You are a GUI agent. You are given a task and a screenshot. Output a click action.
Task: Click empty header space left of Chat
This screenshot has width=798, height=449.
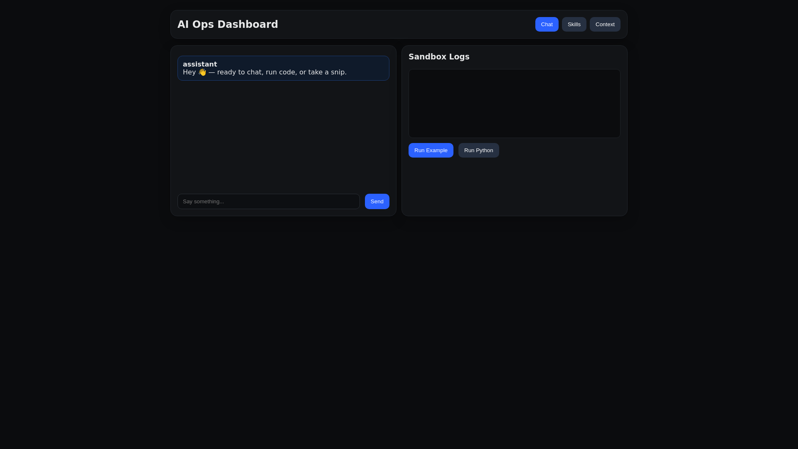pyautogui.click(x=407, y=25)
